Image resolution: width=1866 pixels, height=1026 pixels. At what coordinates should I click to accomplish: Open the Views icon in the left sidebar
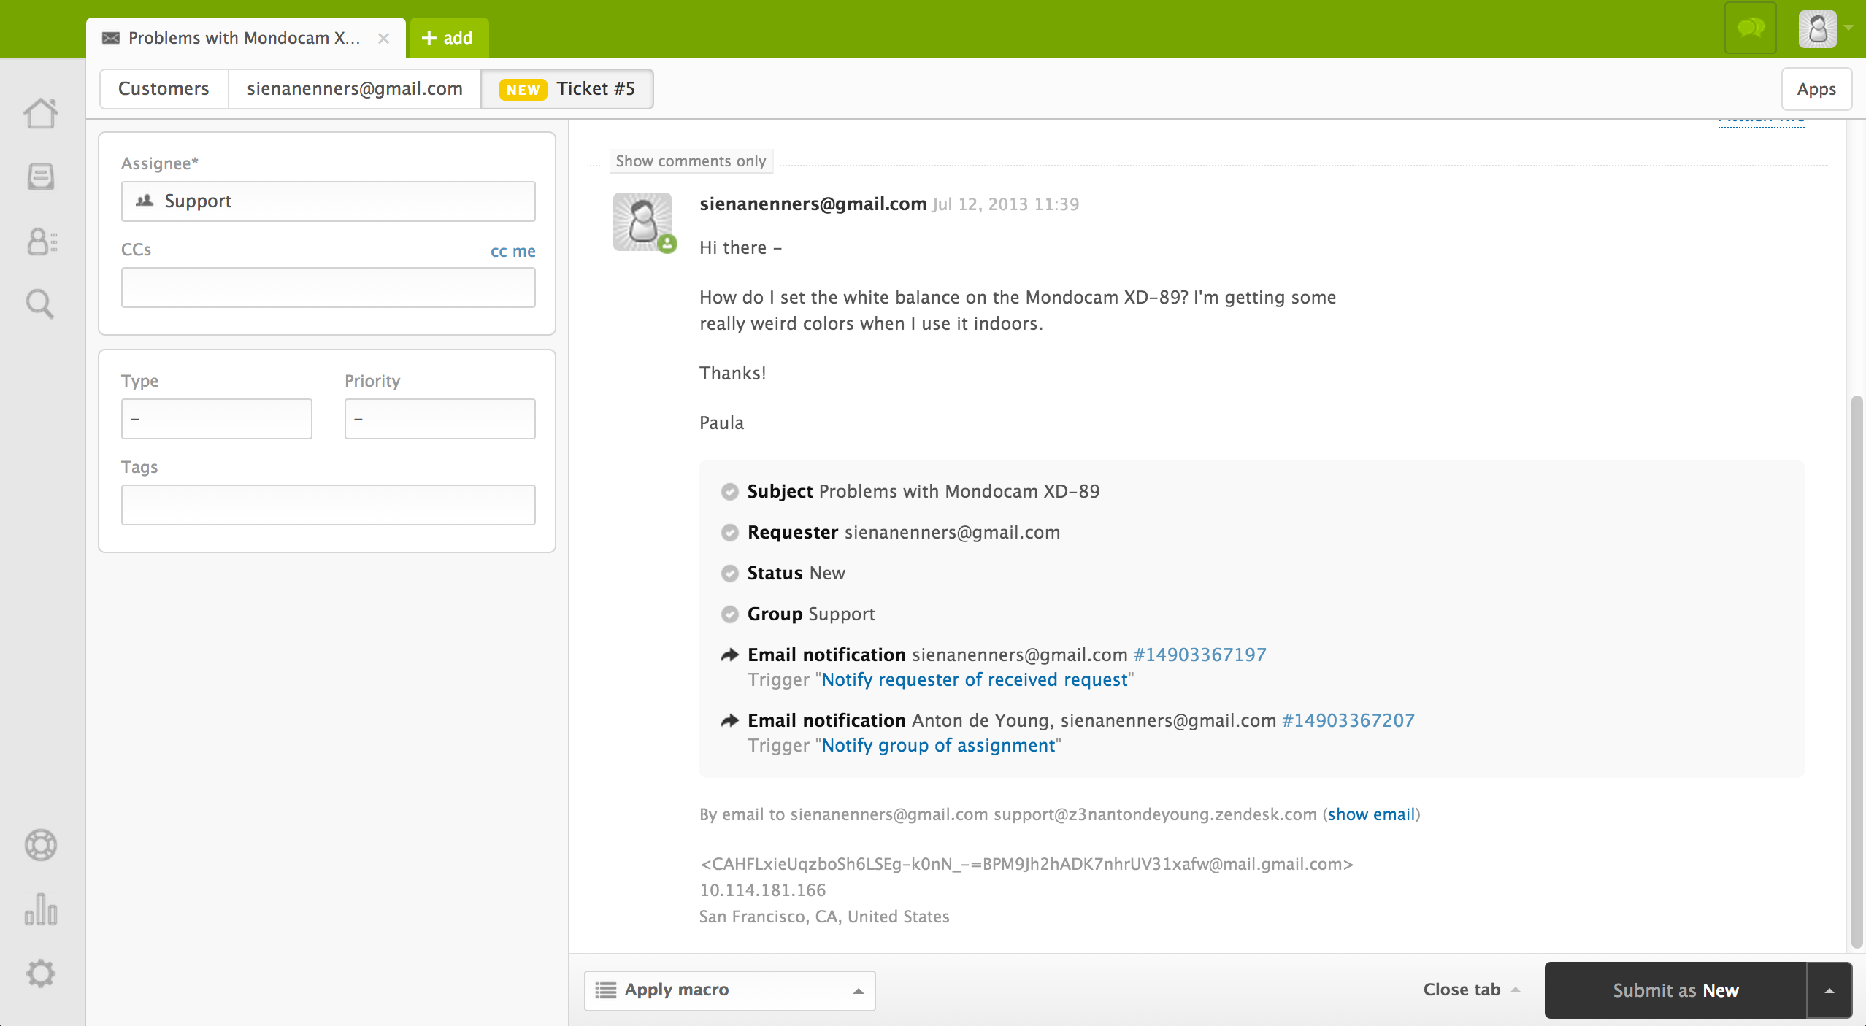[40, 176]
